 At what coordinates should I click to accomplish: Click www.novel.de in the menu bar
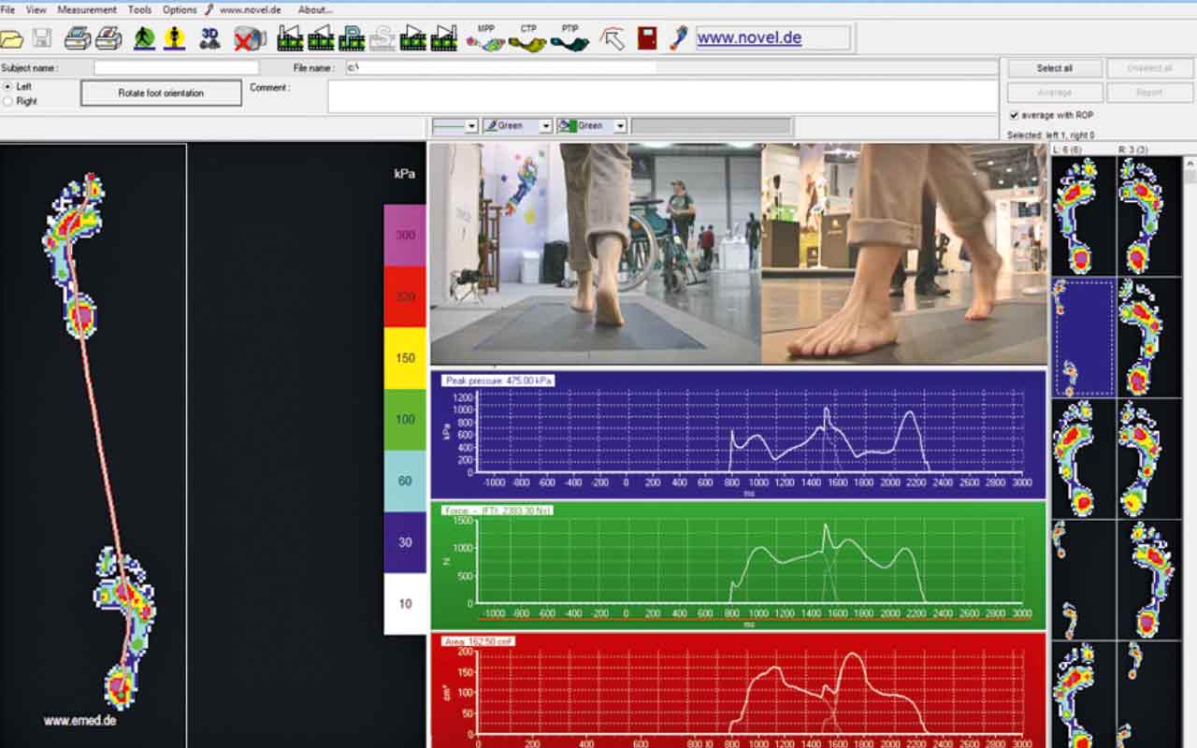[x=250, y=9]
